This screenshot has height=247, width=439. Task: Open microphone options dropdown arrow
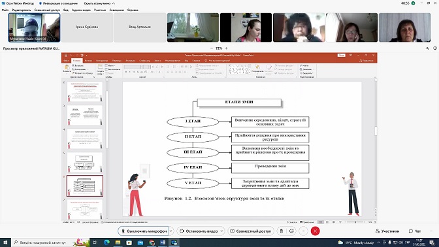point(171,231)
